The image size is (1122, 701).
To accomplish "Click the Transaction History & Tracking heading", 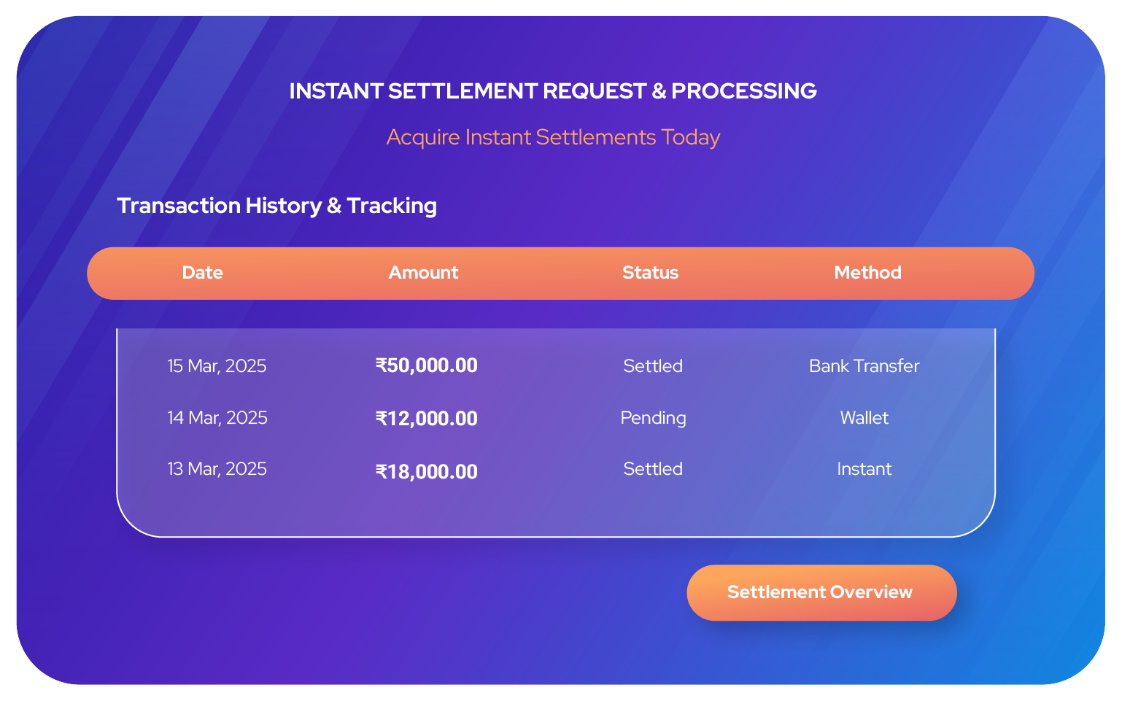I will pyautogui.click(x=276, y=206).
